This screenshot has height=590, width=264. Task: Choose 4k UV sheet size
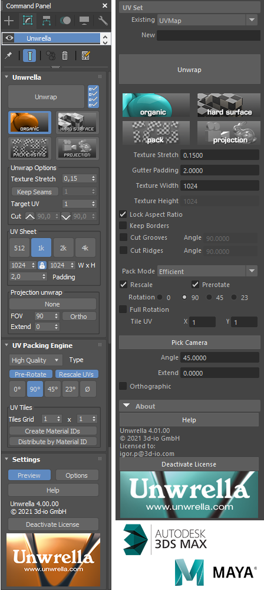[x=85, y=248]
